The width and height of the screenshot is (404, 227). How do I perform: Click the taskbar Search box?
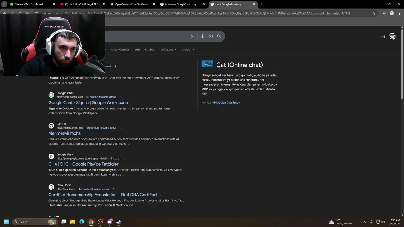[35, 222]
